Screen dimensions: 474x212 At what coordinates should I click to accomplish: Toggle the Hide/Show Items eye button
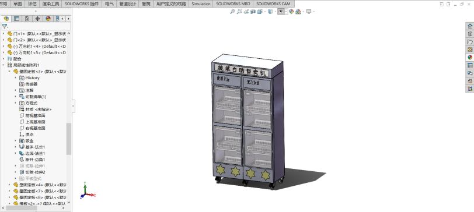click(281, 12)
